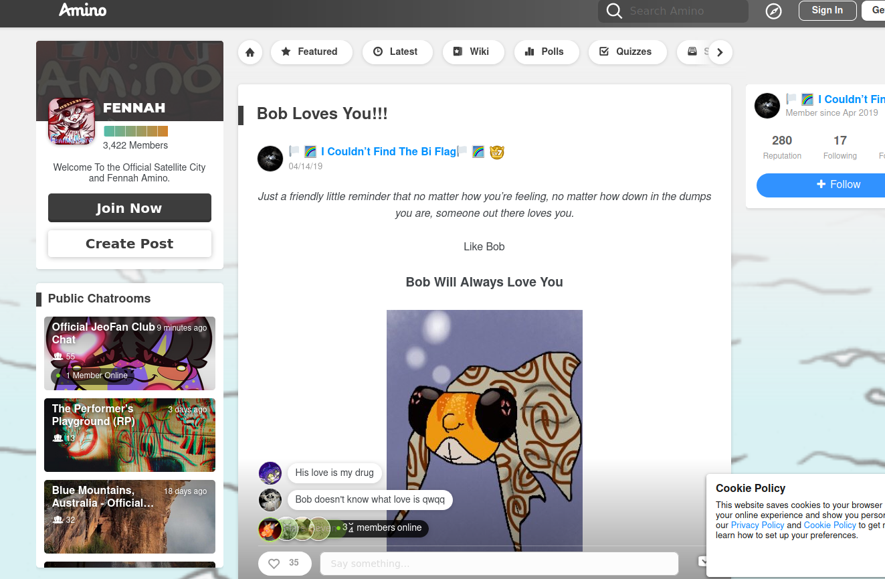Click the Sign In button

(x=827, y=10)
